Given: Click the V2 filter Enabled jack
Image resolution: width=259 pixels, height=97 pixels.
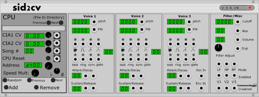Looking at the screenshot, I should click(x=227, y=75).
